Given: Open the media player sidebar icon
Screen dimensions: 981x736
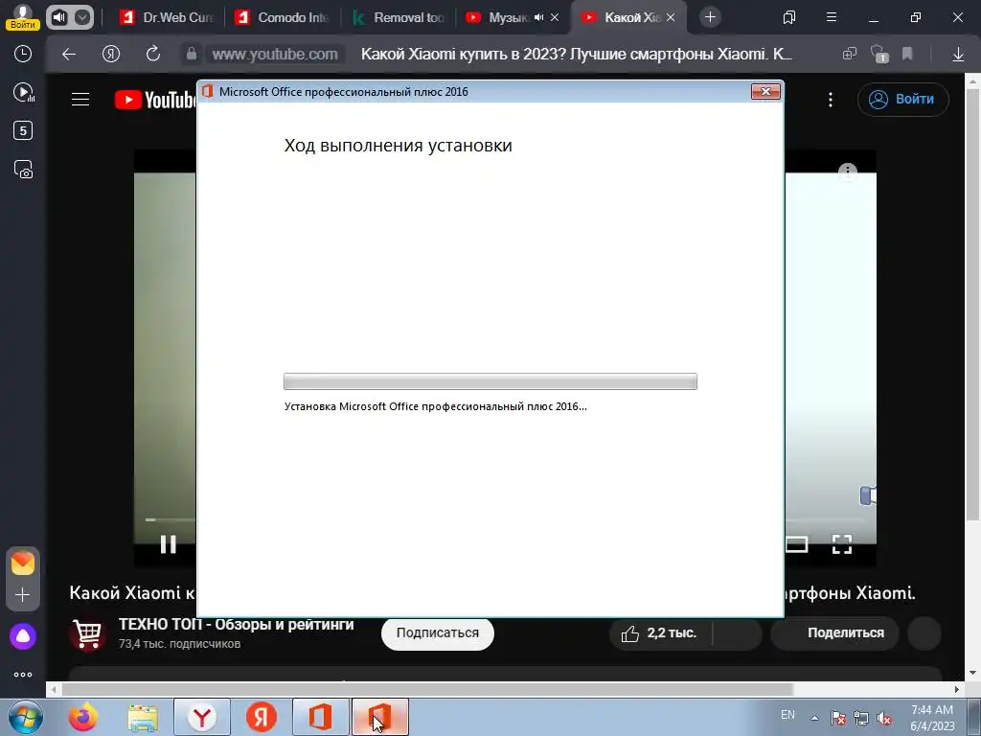Looking at the screenshot, I should click(23, 93).
